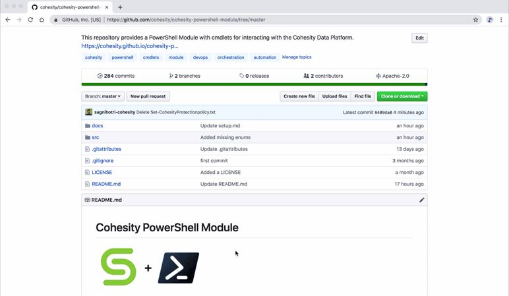
Task: View Apache-2.0 license
Action: point(392,76)
